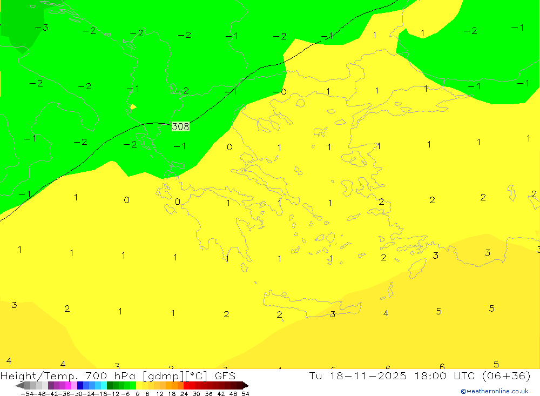This screenshot has height=396, width=540.
Task: Click the legend label 30
Action: point(197,394)
